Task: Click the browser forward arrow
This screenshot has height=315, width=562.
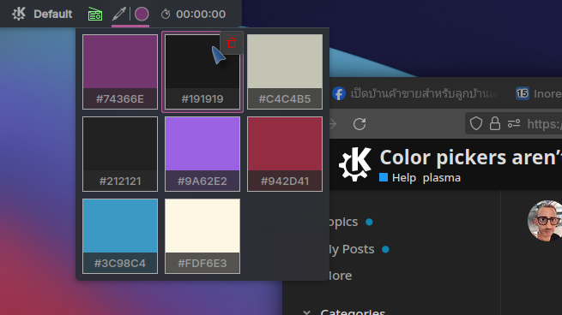Action: (x=333, y=124)
